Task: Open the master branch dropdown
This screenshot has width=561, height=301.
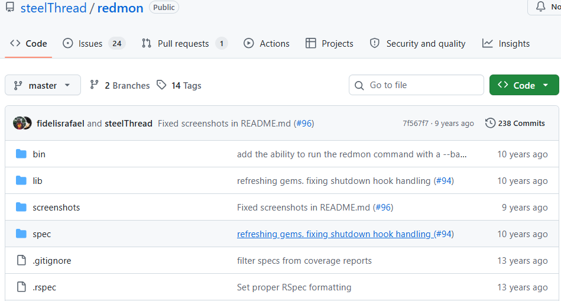Action: tap(43, 85)
